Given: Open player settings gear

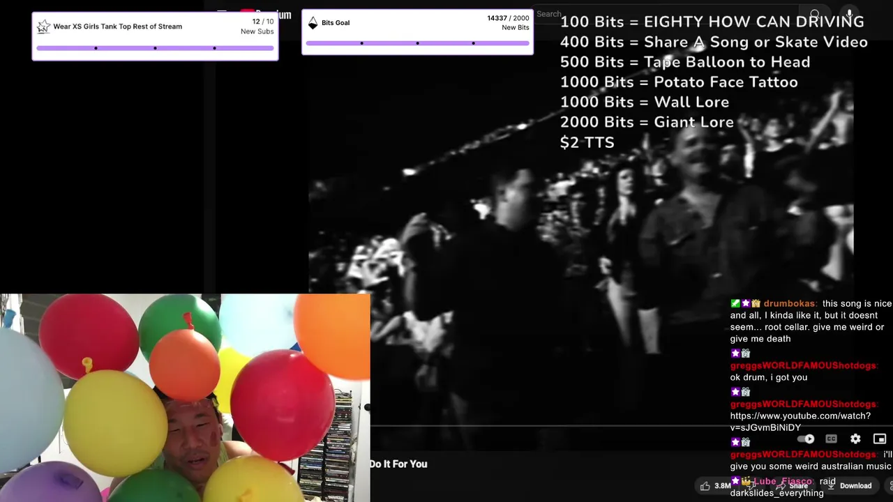Looking at the screenshot, I should [x=855, y=439].
